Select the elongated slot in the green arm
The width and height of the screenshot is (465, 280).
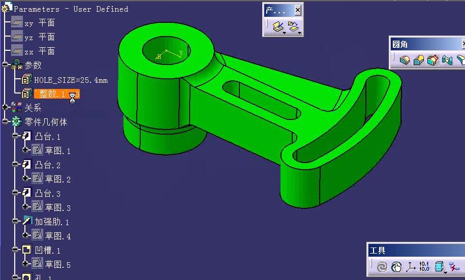click(x=261, y=100)
